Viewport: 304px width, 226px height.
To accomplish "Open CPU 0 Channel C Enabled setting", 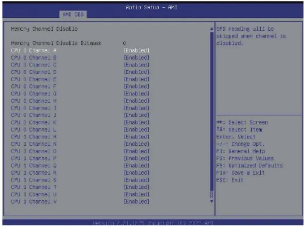I will [x=136, y=65].
